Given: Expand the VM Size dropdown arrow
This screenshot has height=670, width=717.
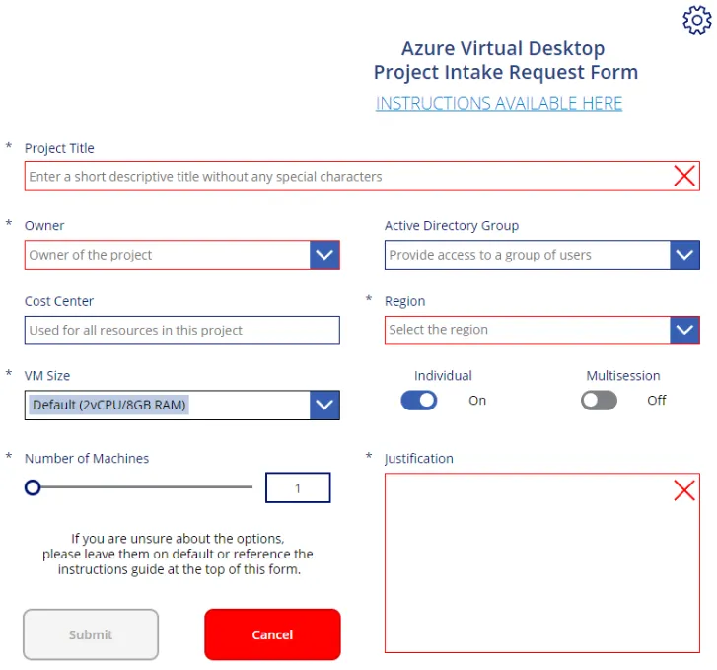Looking at the screenshot, I should (324, 405).
